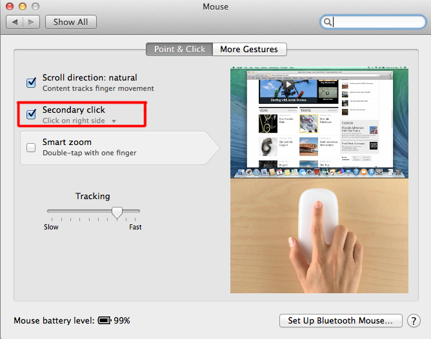The height and width of the screenshot is (339, 431).
Task: Click the back navigation arrow
Action: [15, 22]
